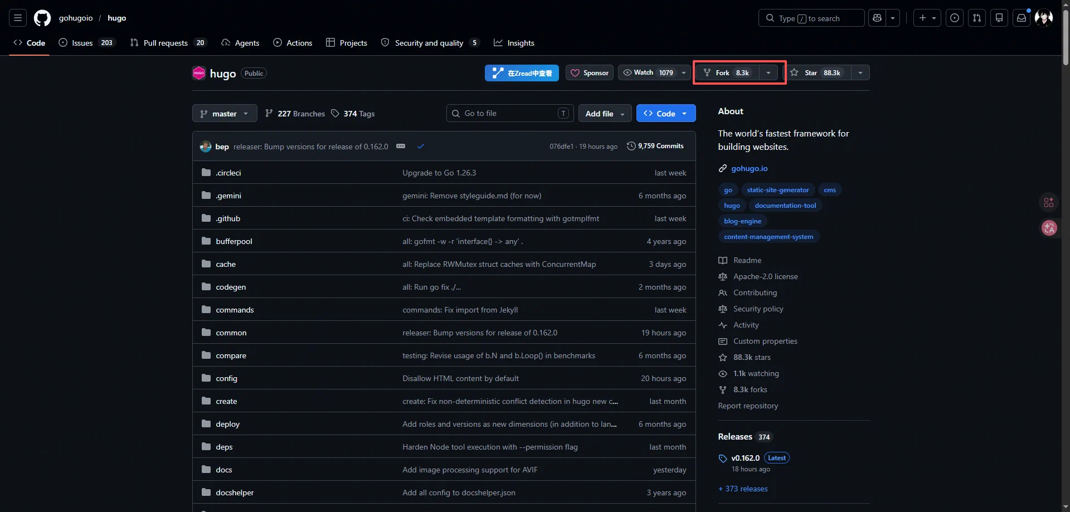Image resolution: width=1070 pixels, height=512 pixels.
Task: Watch the hugo repository
Action: pyautogui.click(x=648, y=73)
